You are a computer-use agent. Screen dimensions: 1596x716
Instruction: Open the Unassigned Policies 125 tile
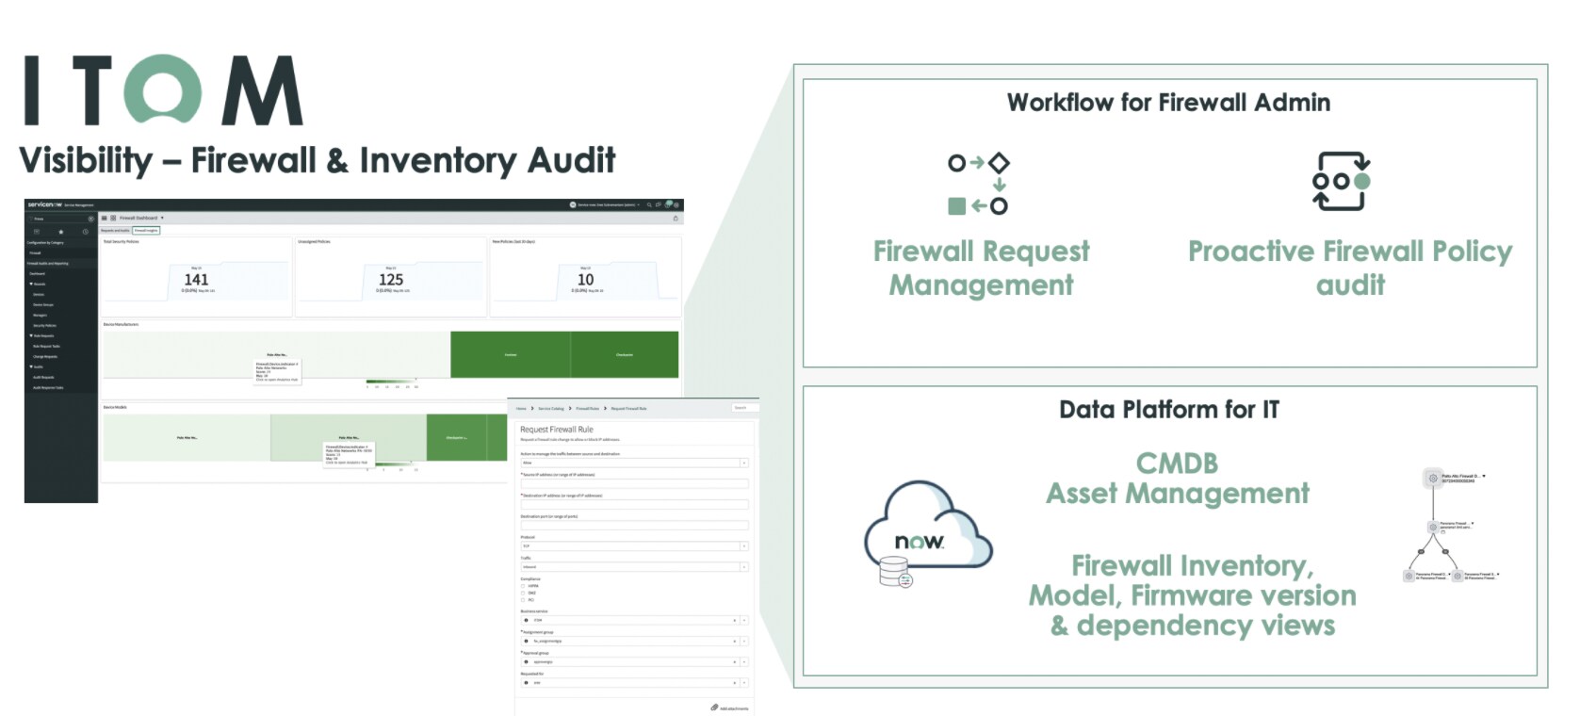pos(391,277)
